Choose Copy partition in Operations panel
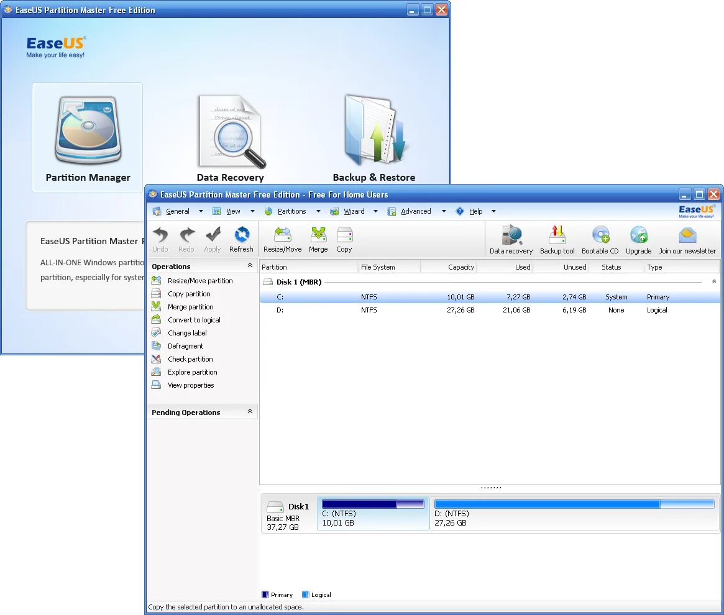This screenshot has height=615, width=724. coord(189,294)
